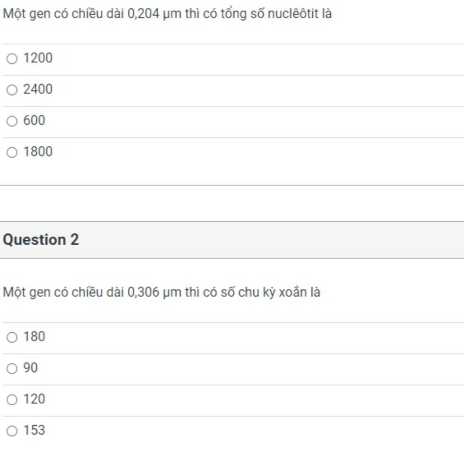The image size is (464, 452).
Task: Click the 120 answer label text
Action: tap(34, 399)
